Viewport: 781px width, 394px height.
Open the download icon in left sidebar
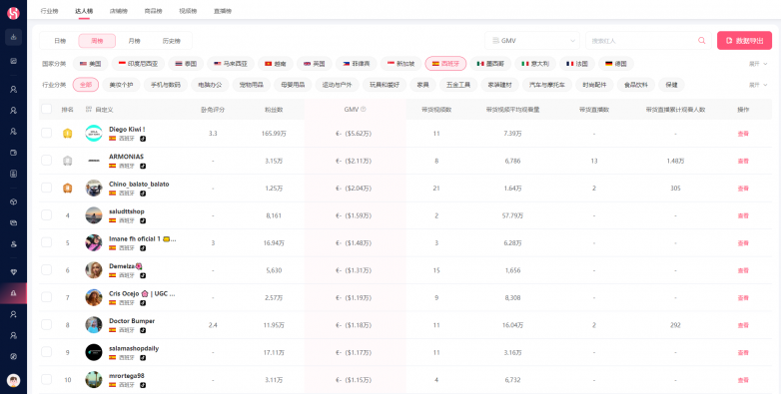tap(13, 37)
